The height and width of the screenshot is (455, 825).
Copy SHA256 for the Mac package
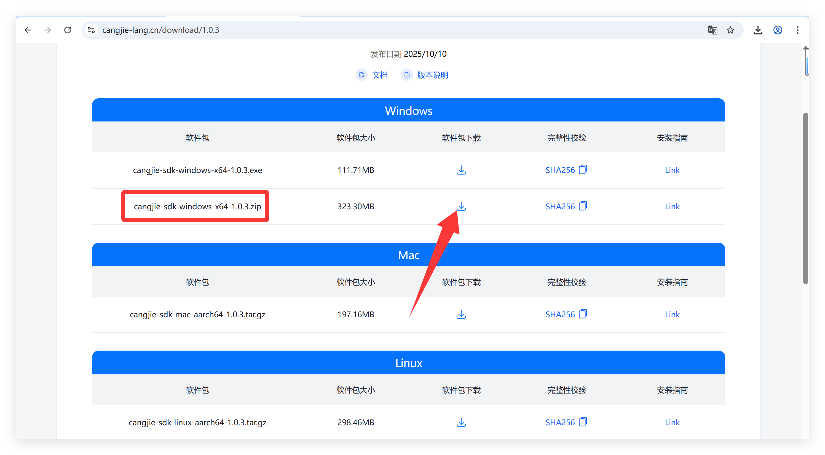[583, 314]
